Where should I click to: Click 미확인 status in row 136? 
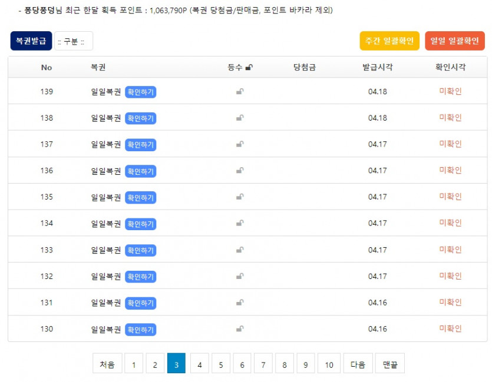450,170
